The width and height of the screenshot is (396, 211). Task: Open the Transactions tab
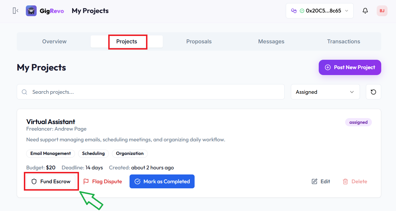[x=343, y=41]
